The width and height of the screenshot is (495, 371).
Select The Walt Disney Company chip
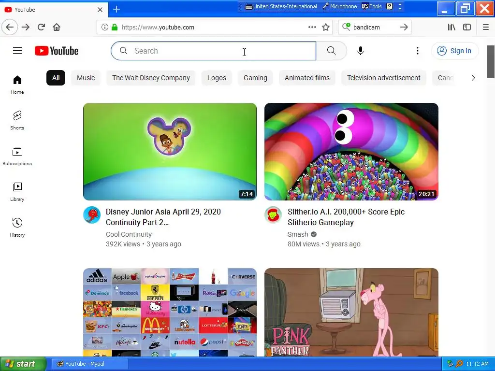151,78
